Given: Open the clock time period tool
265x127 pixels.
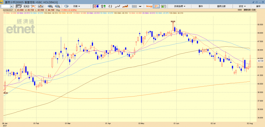Looking at the screenshot, I should tap(67, 6).
